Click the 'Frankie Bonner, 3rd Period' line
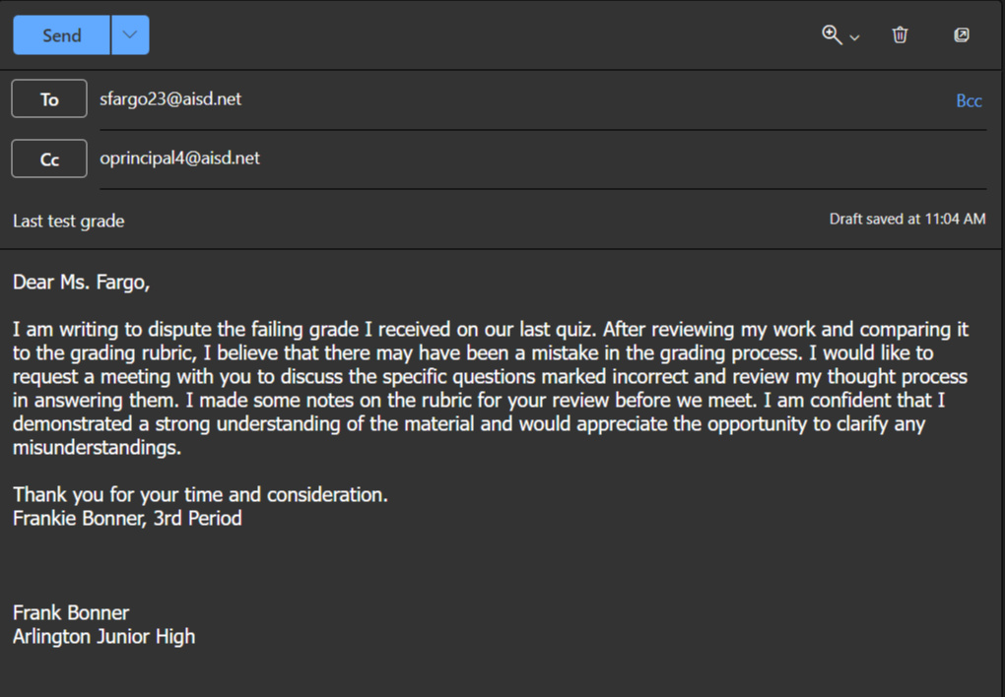This screenshot has width=1006, height=697. 127,518
